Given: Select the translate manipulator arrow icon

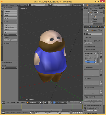Looking at the screenshot, I should pos(54,103).
